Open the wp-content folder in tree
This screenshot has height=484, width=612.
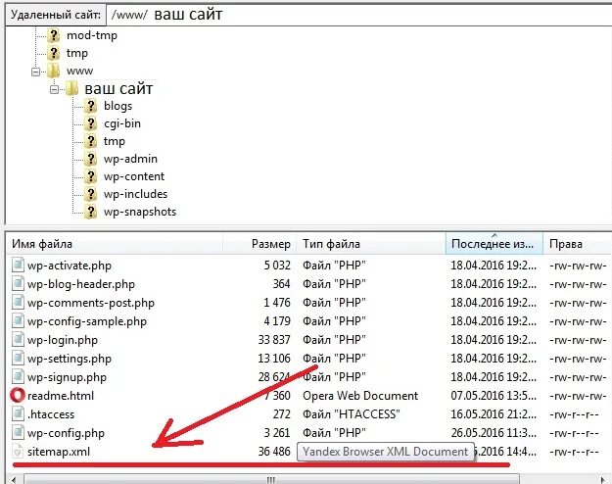(134, 176)
